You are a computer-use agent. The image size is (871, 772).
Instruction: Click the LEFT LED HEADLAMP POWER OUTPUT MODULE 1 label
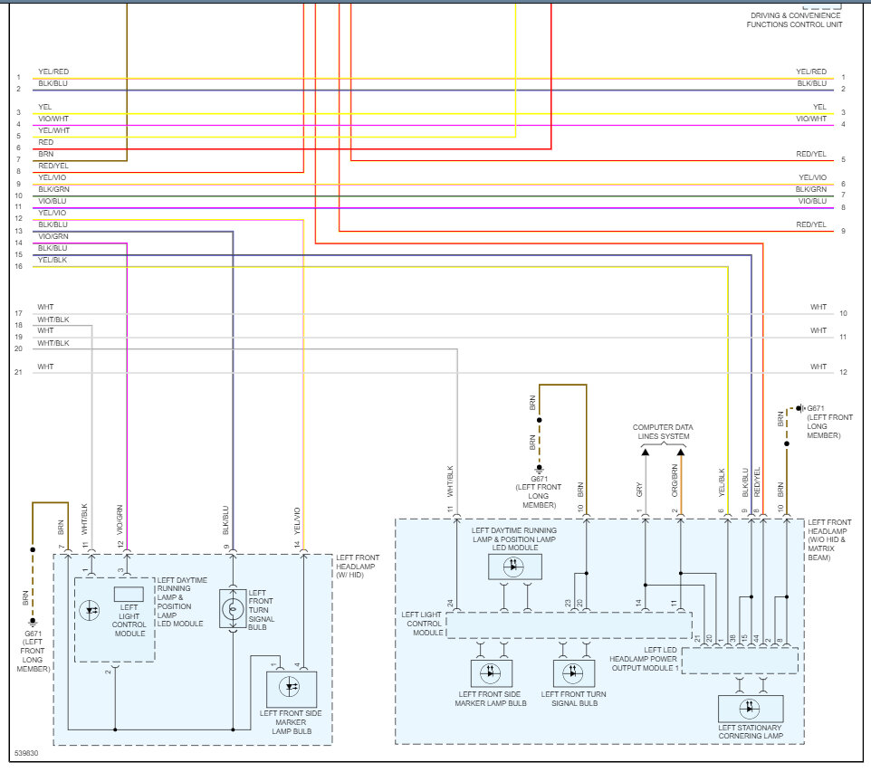pos(644,659)
